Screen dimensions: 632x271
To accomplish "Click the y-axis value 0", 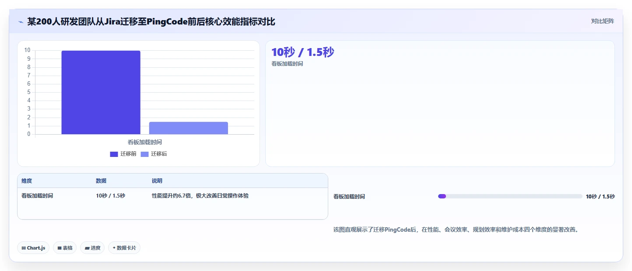I will click(x=29, y=134).
